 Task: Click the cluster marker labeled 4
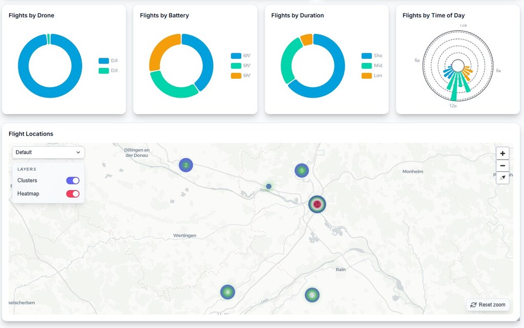coord(228,292)
